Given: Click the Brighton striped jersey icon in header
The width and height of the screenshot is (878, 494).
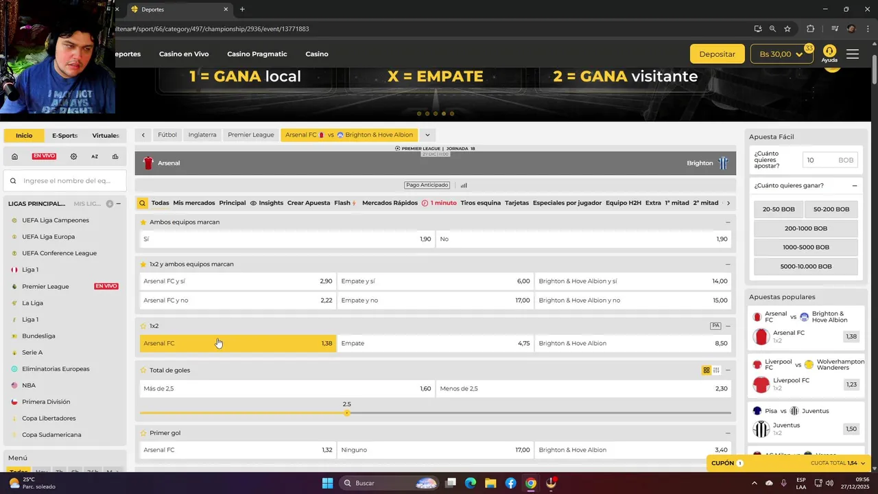Looking at the screenshot, I should [x=723, y=163].
